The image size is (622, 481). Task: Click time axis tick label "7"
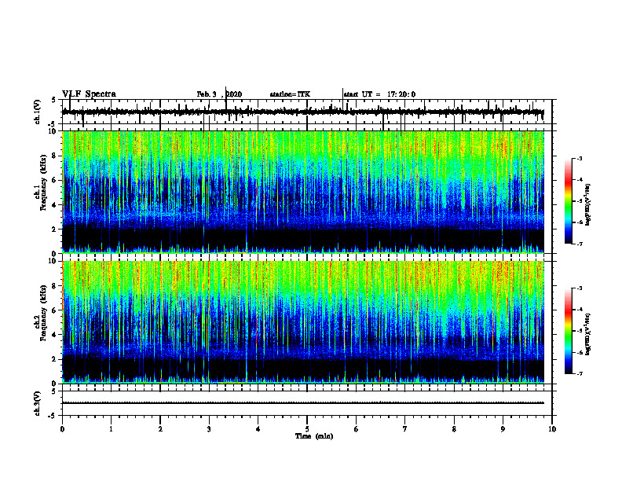click(405, 429)
